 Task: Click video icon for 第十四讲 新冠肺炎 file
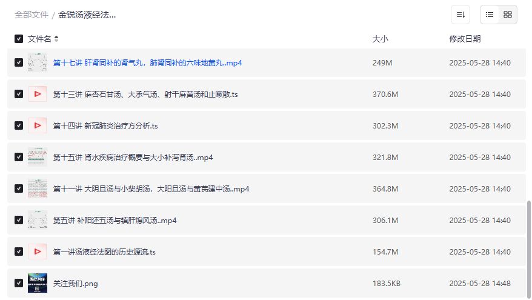tap(38, 125)
